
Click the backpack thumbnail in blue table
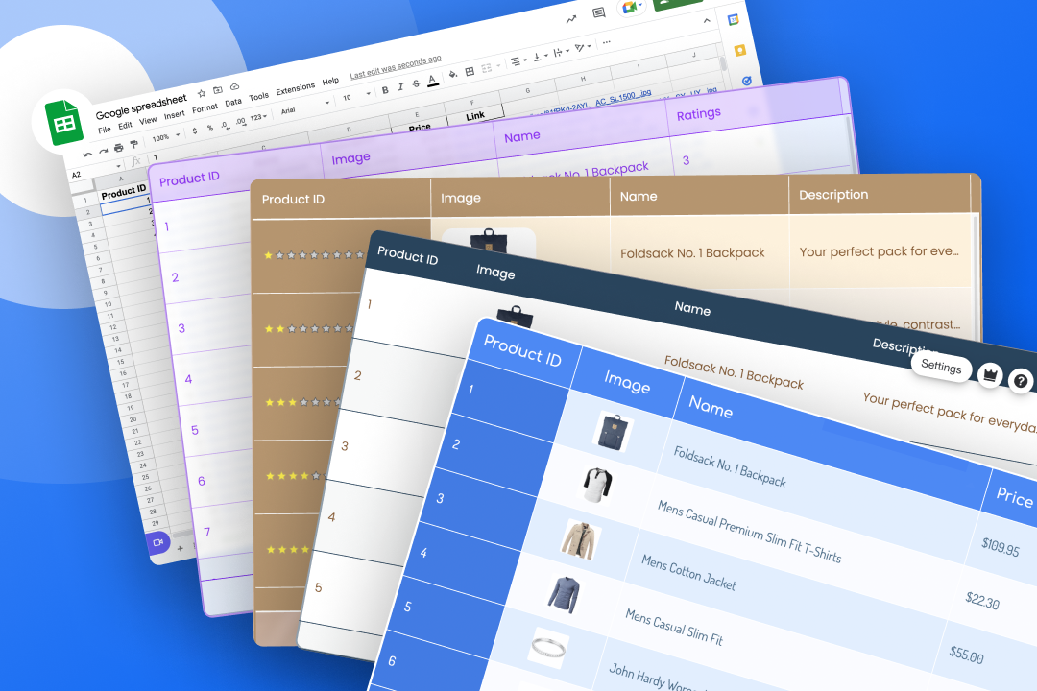coord(613,432)
